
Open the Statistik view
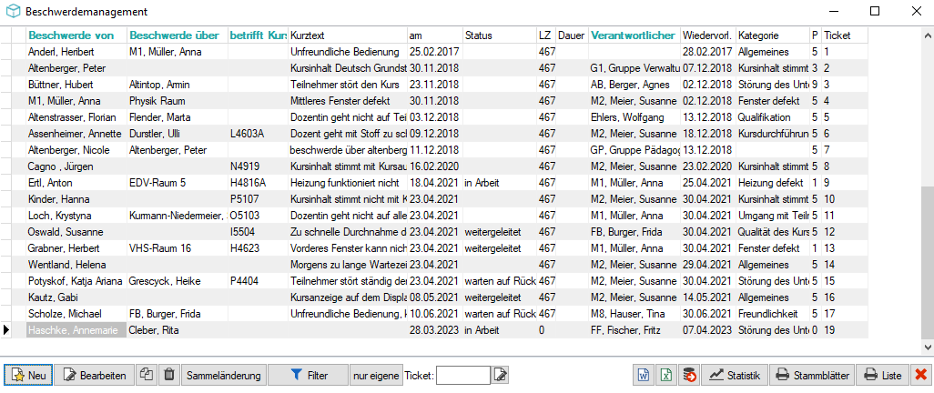pyautogui.click(x=735, y=375)
